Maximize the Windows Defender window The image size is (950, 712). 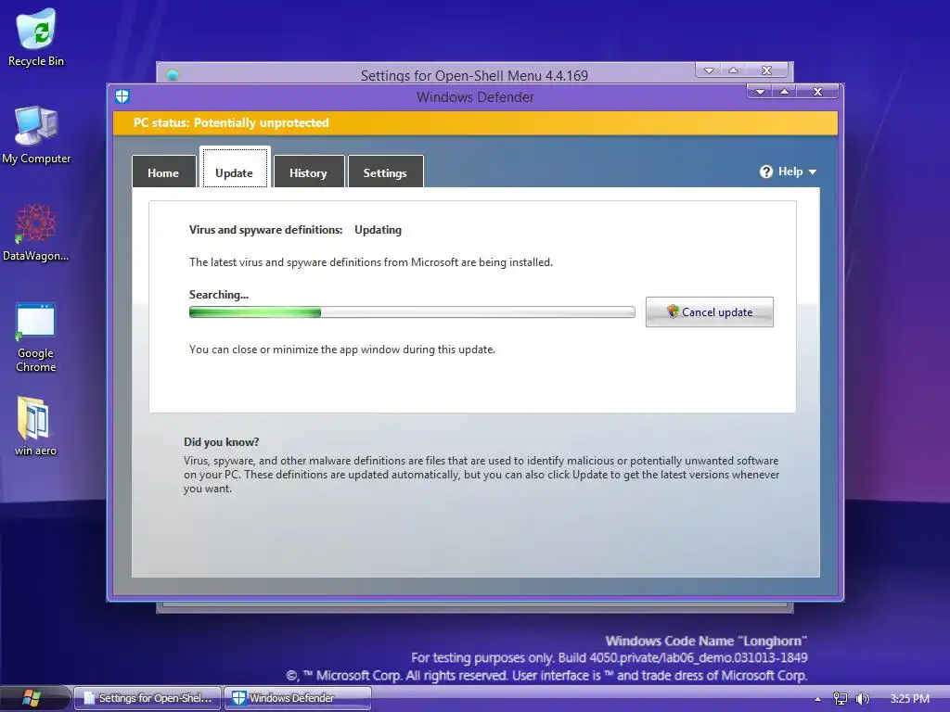pos(785,92)
